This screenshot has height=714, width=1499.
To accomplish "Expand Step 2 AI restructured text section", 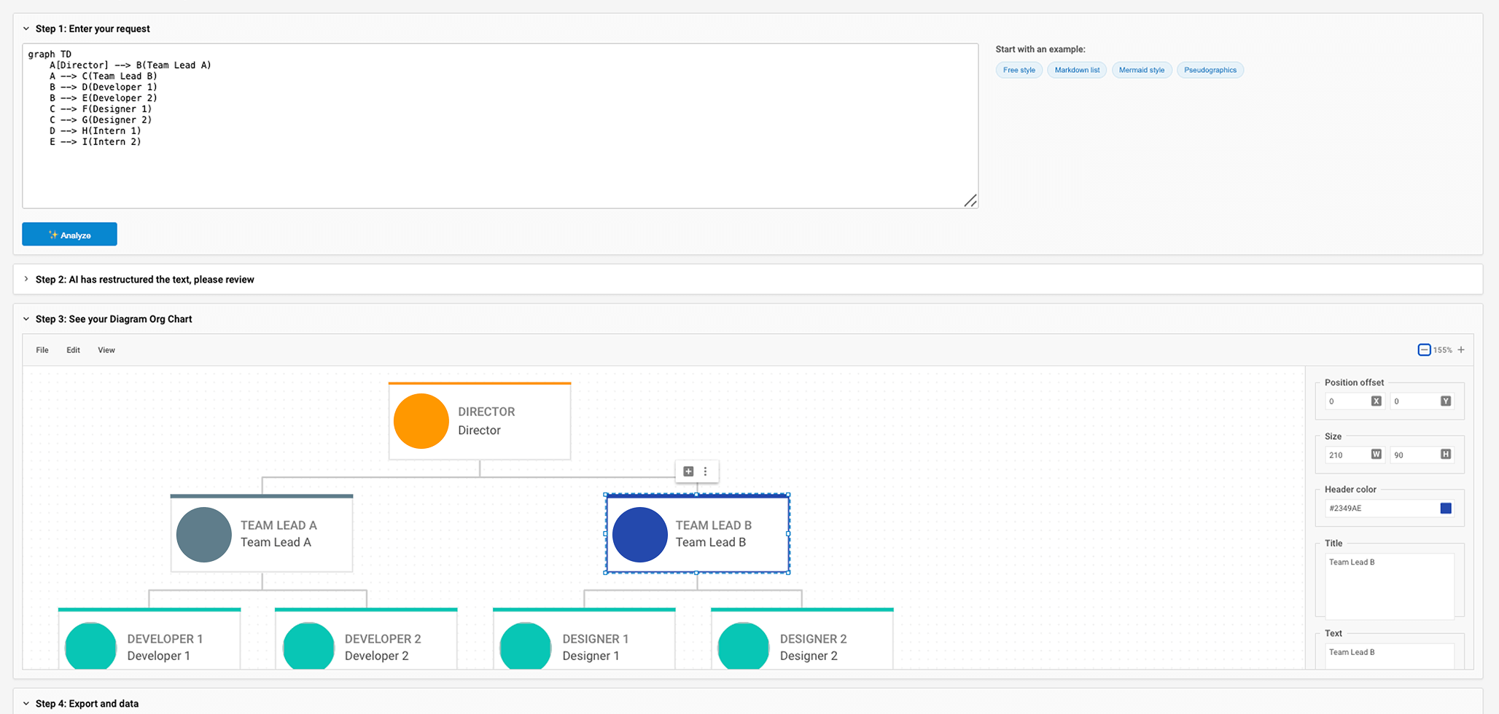I will 26,280.
